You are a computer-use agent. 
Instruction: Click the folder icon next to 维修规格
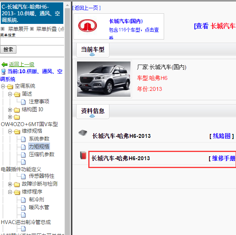17,132
